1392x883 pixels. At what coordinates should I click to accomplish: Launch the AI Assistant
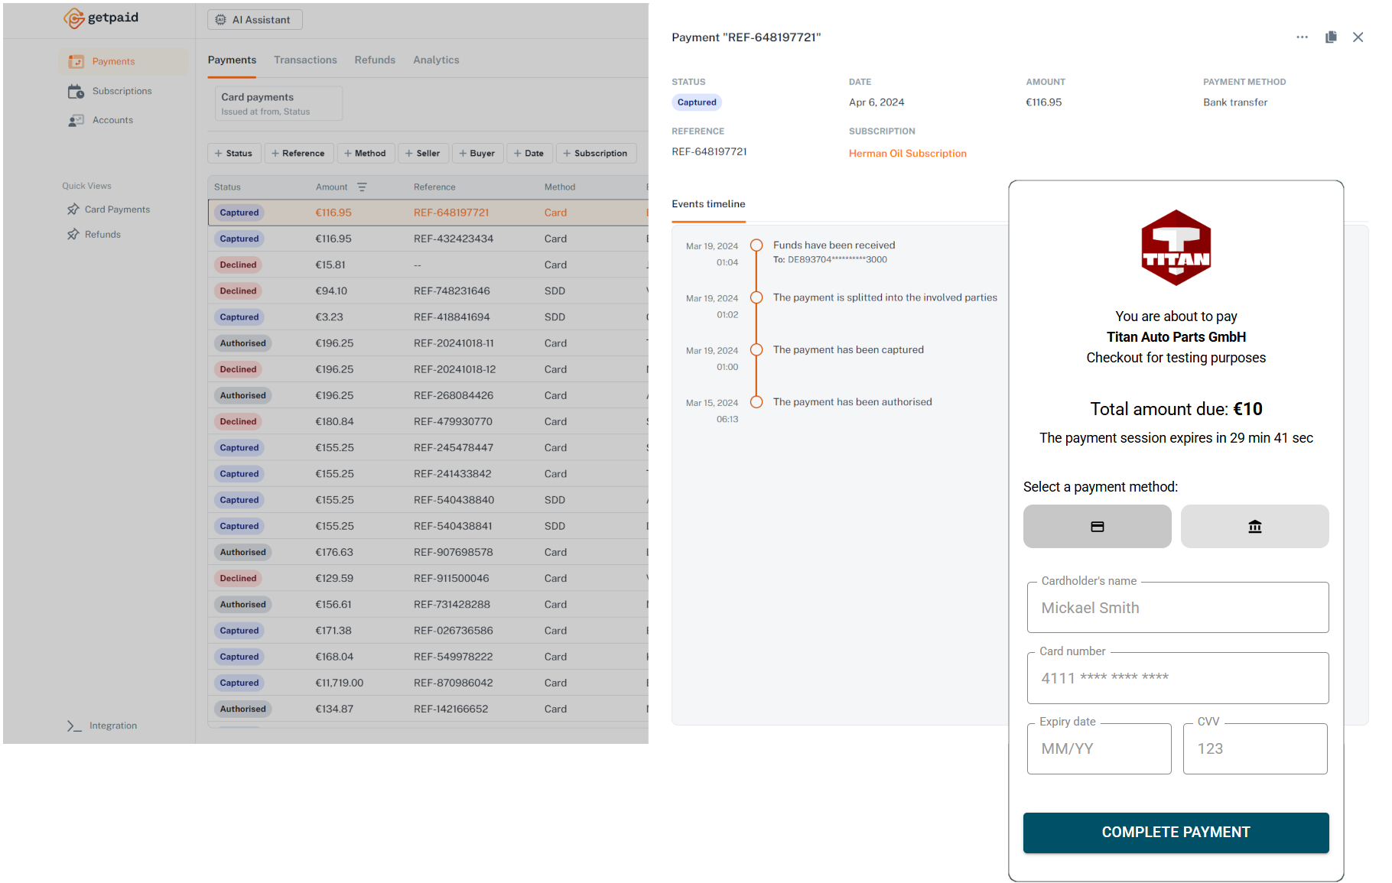click(255, 19)
